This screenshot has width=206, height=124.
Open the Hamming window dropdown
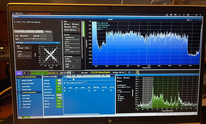72,61
